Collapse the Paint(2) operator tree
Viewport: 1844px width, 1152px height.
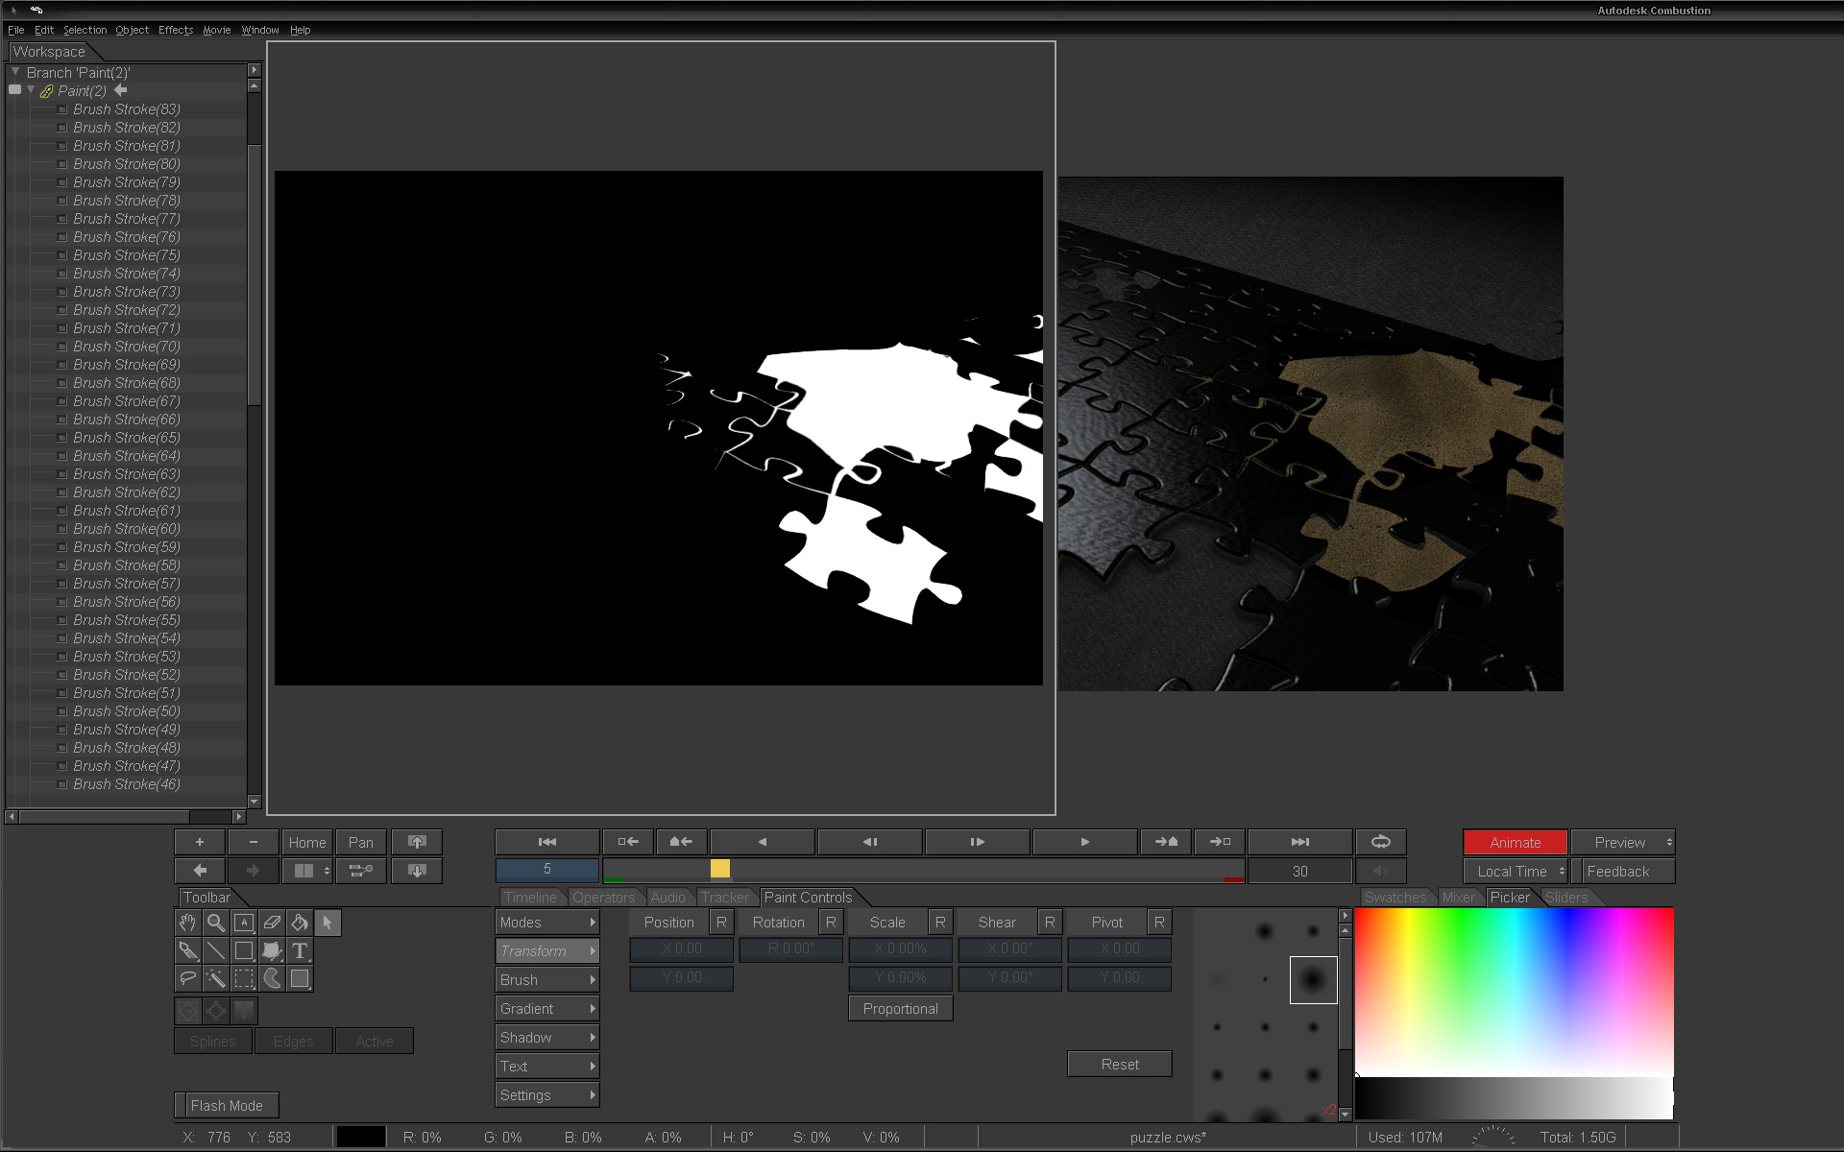[x=31, y=90]
